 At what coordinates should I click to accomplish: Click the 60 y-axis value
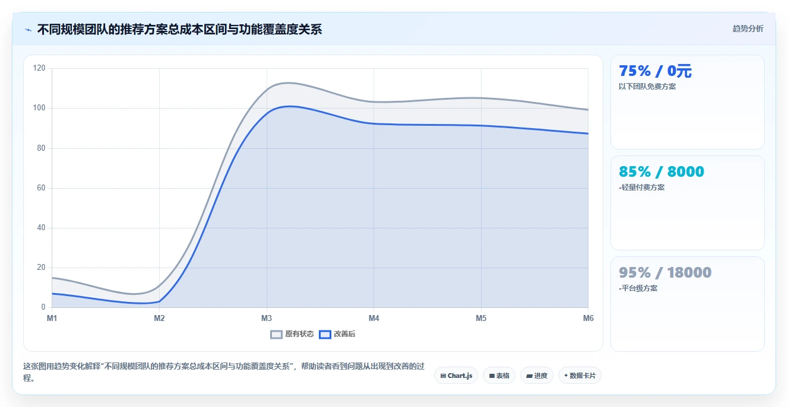(41, 188)
